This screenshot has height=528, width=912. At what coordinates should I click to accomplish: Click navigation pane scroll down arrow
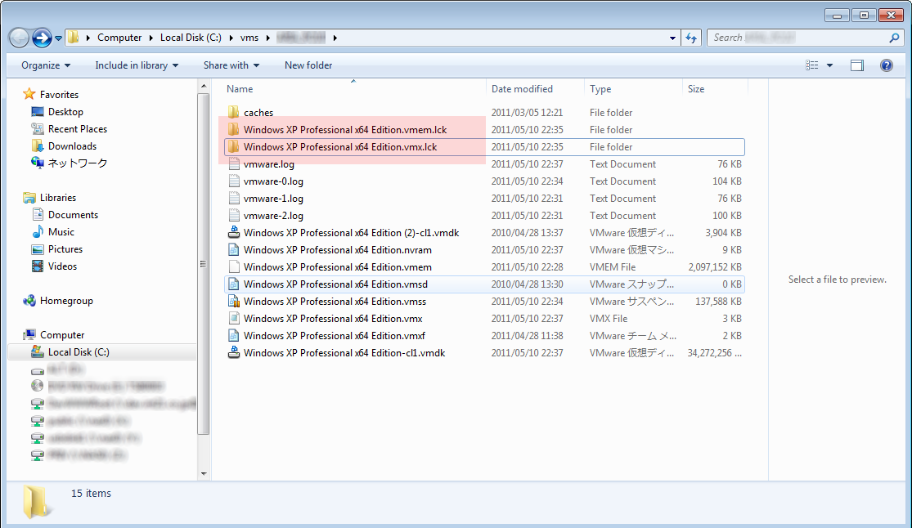[204, 474]
